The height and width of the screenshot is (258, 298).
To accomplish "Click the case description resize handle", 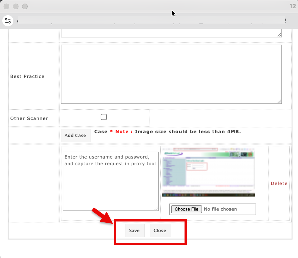I will 156,208.
